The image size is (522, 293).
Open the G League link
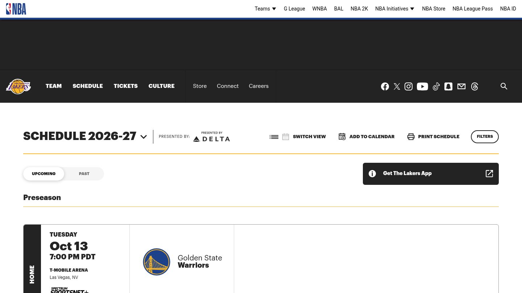294,9
